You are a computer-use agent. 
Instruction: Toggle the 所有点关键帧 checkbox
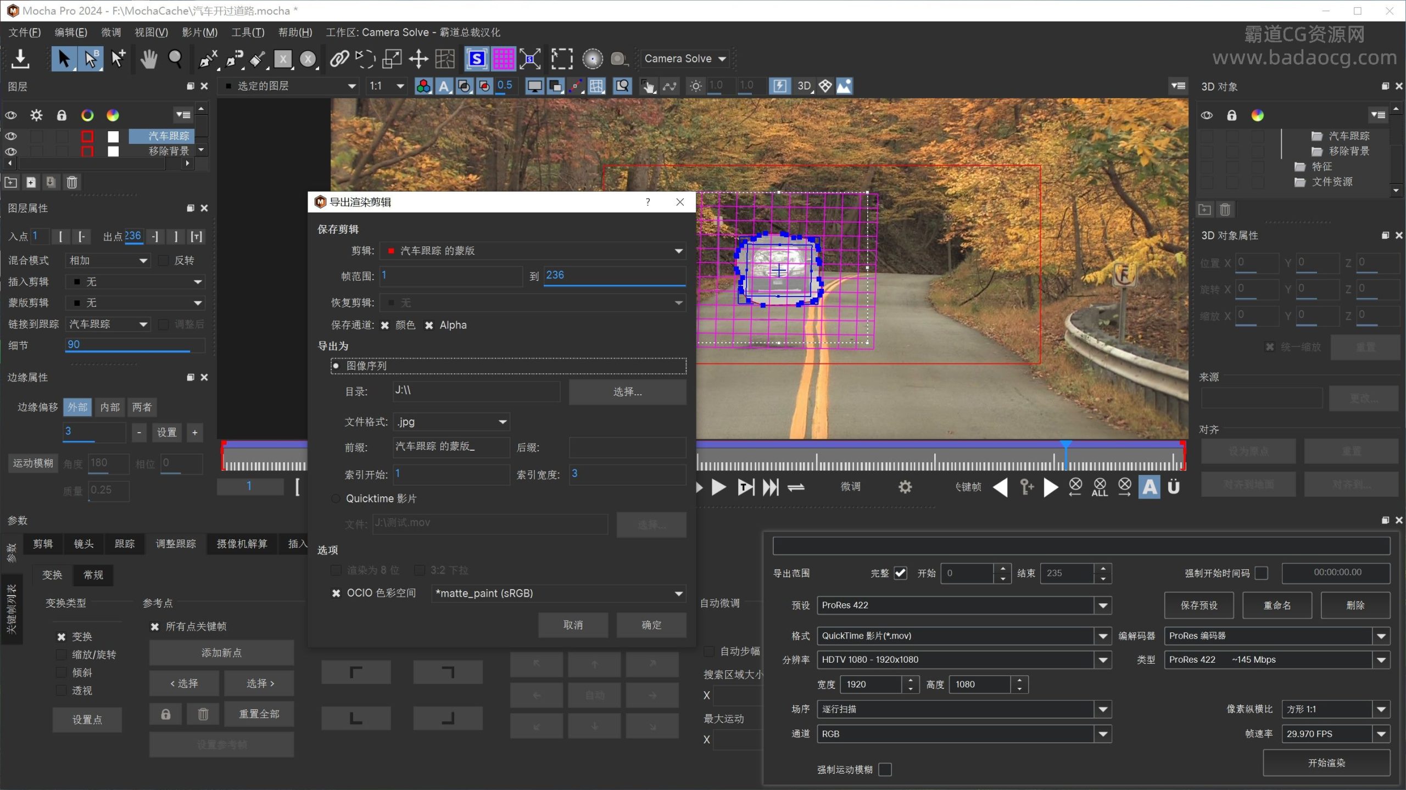(x=155, y=627)
